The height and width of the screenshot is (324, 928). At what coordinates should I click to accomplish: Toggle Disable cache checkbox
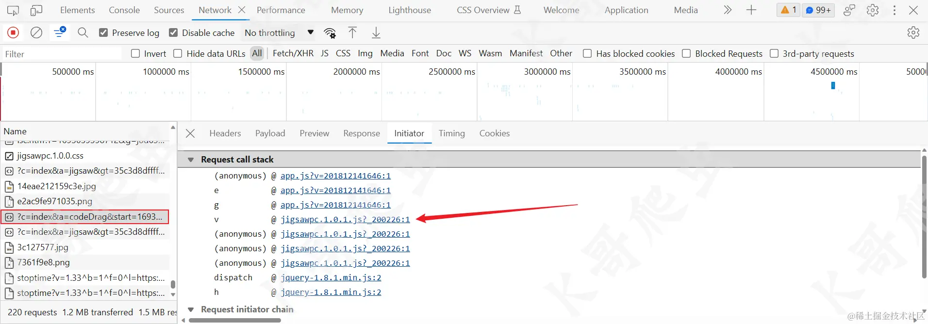[x=173, y=32]
